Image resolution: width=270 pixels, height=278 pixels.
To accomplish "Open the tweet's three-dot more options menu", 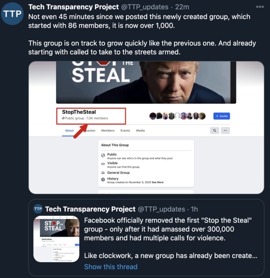I will coord(260,7).
